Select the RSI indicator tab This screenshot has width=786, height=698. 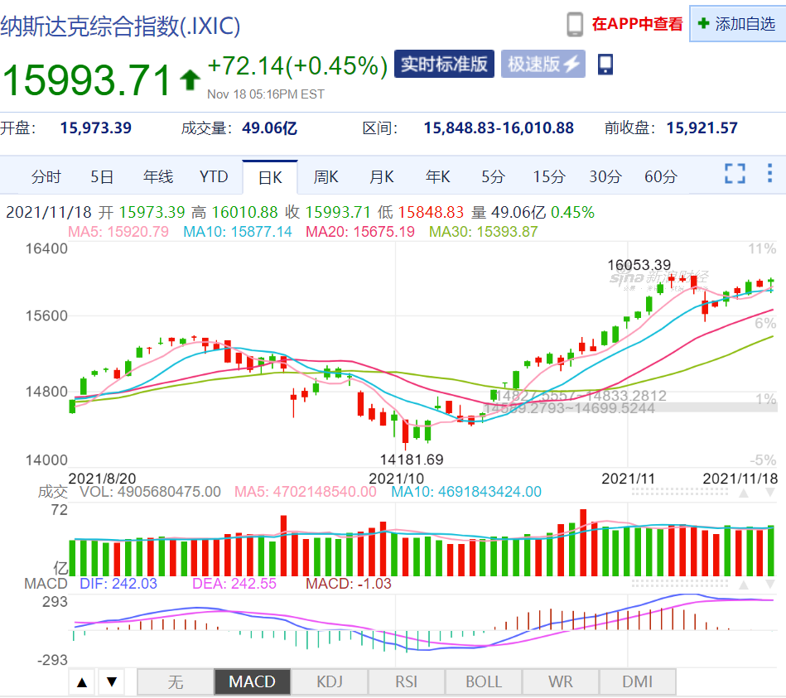pyautogui.click(x=406, y=682)
